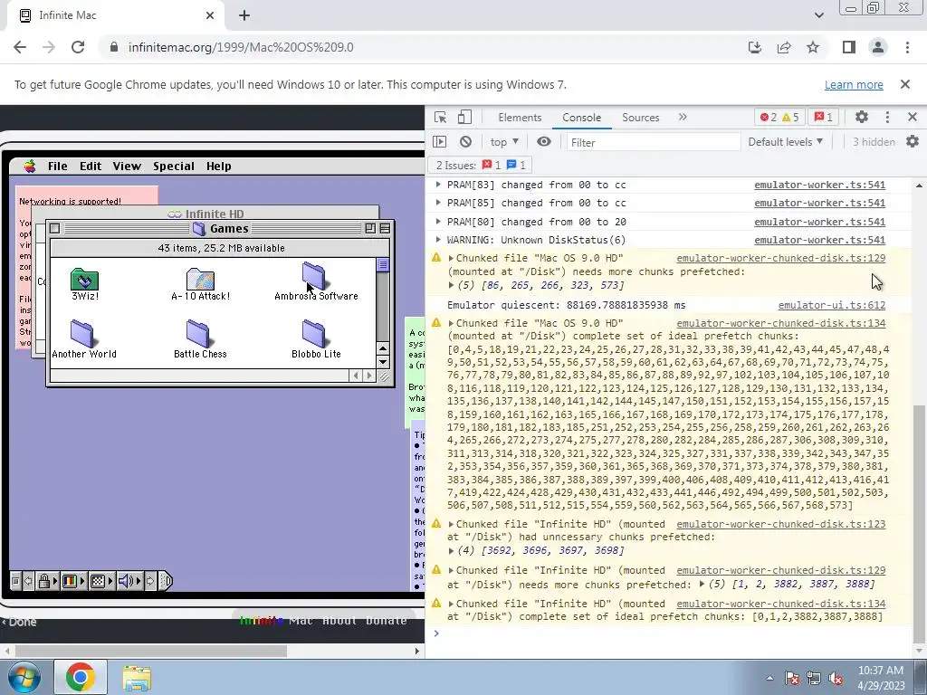The height and width of the screenshot is (695, 927).
Task: Open the View menu in Mac OS
Action: click(127, 167)
